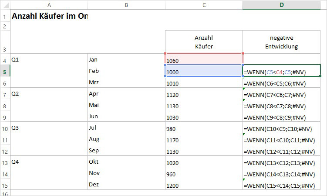Click the active formula =WENN(C5<C4;C5;#NV)

(282, 71)
